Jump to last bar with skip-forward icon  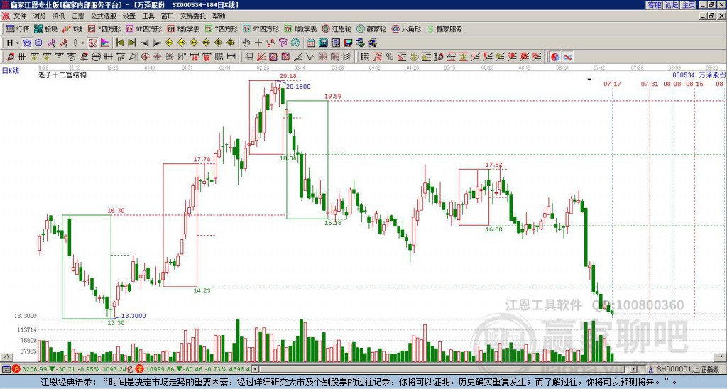(131, 43)
